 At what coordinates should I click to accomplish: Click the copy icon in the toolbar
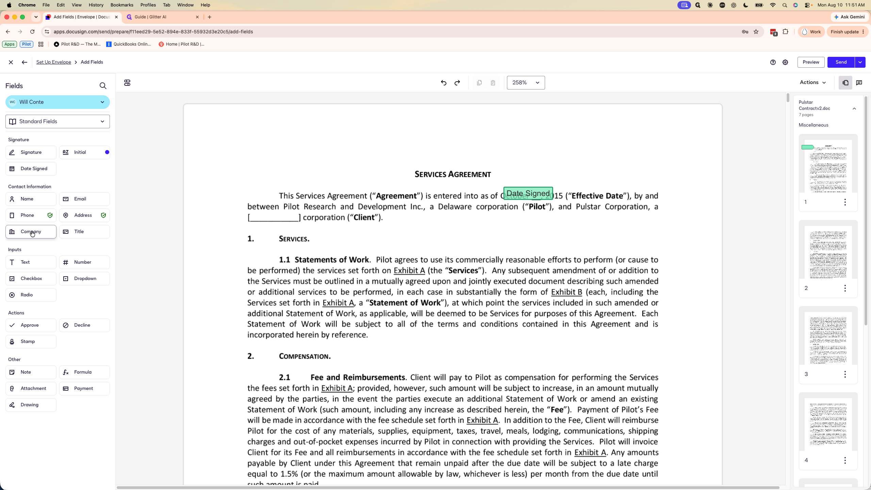point(479,83)
